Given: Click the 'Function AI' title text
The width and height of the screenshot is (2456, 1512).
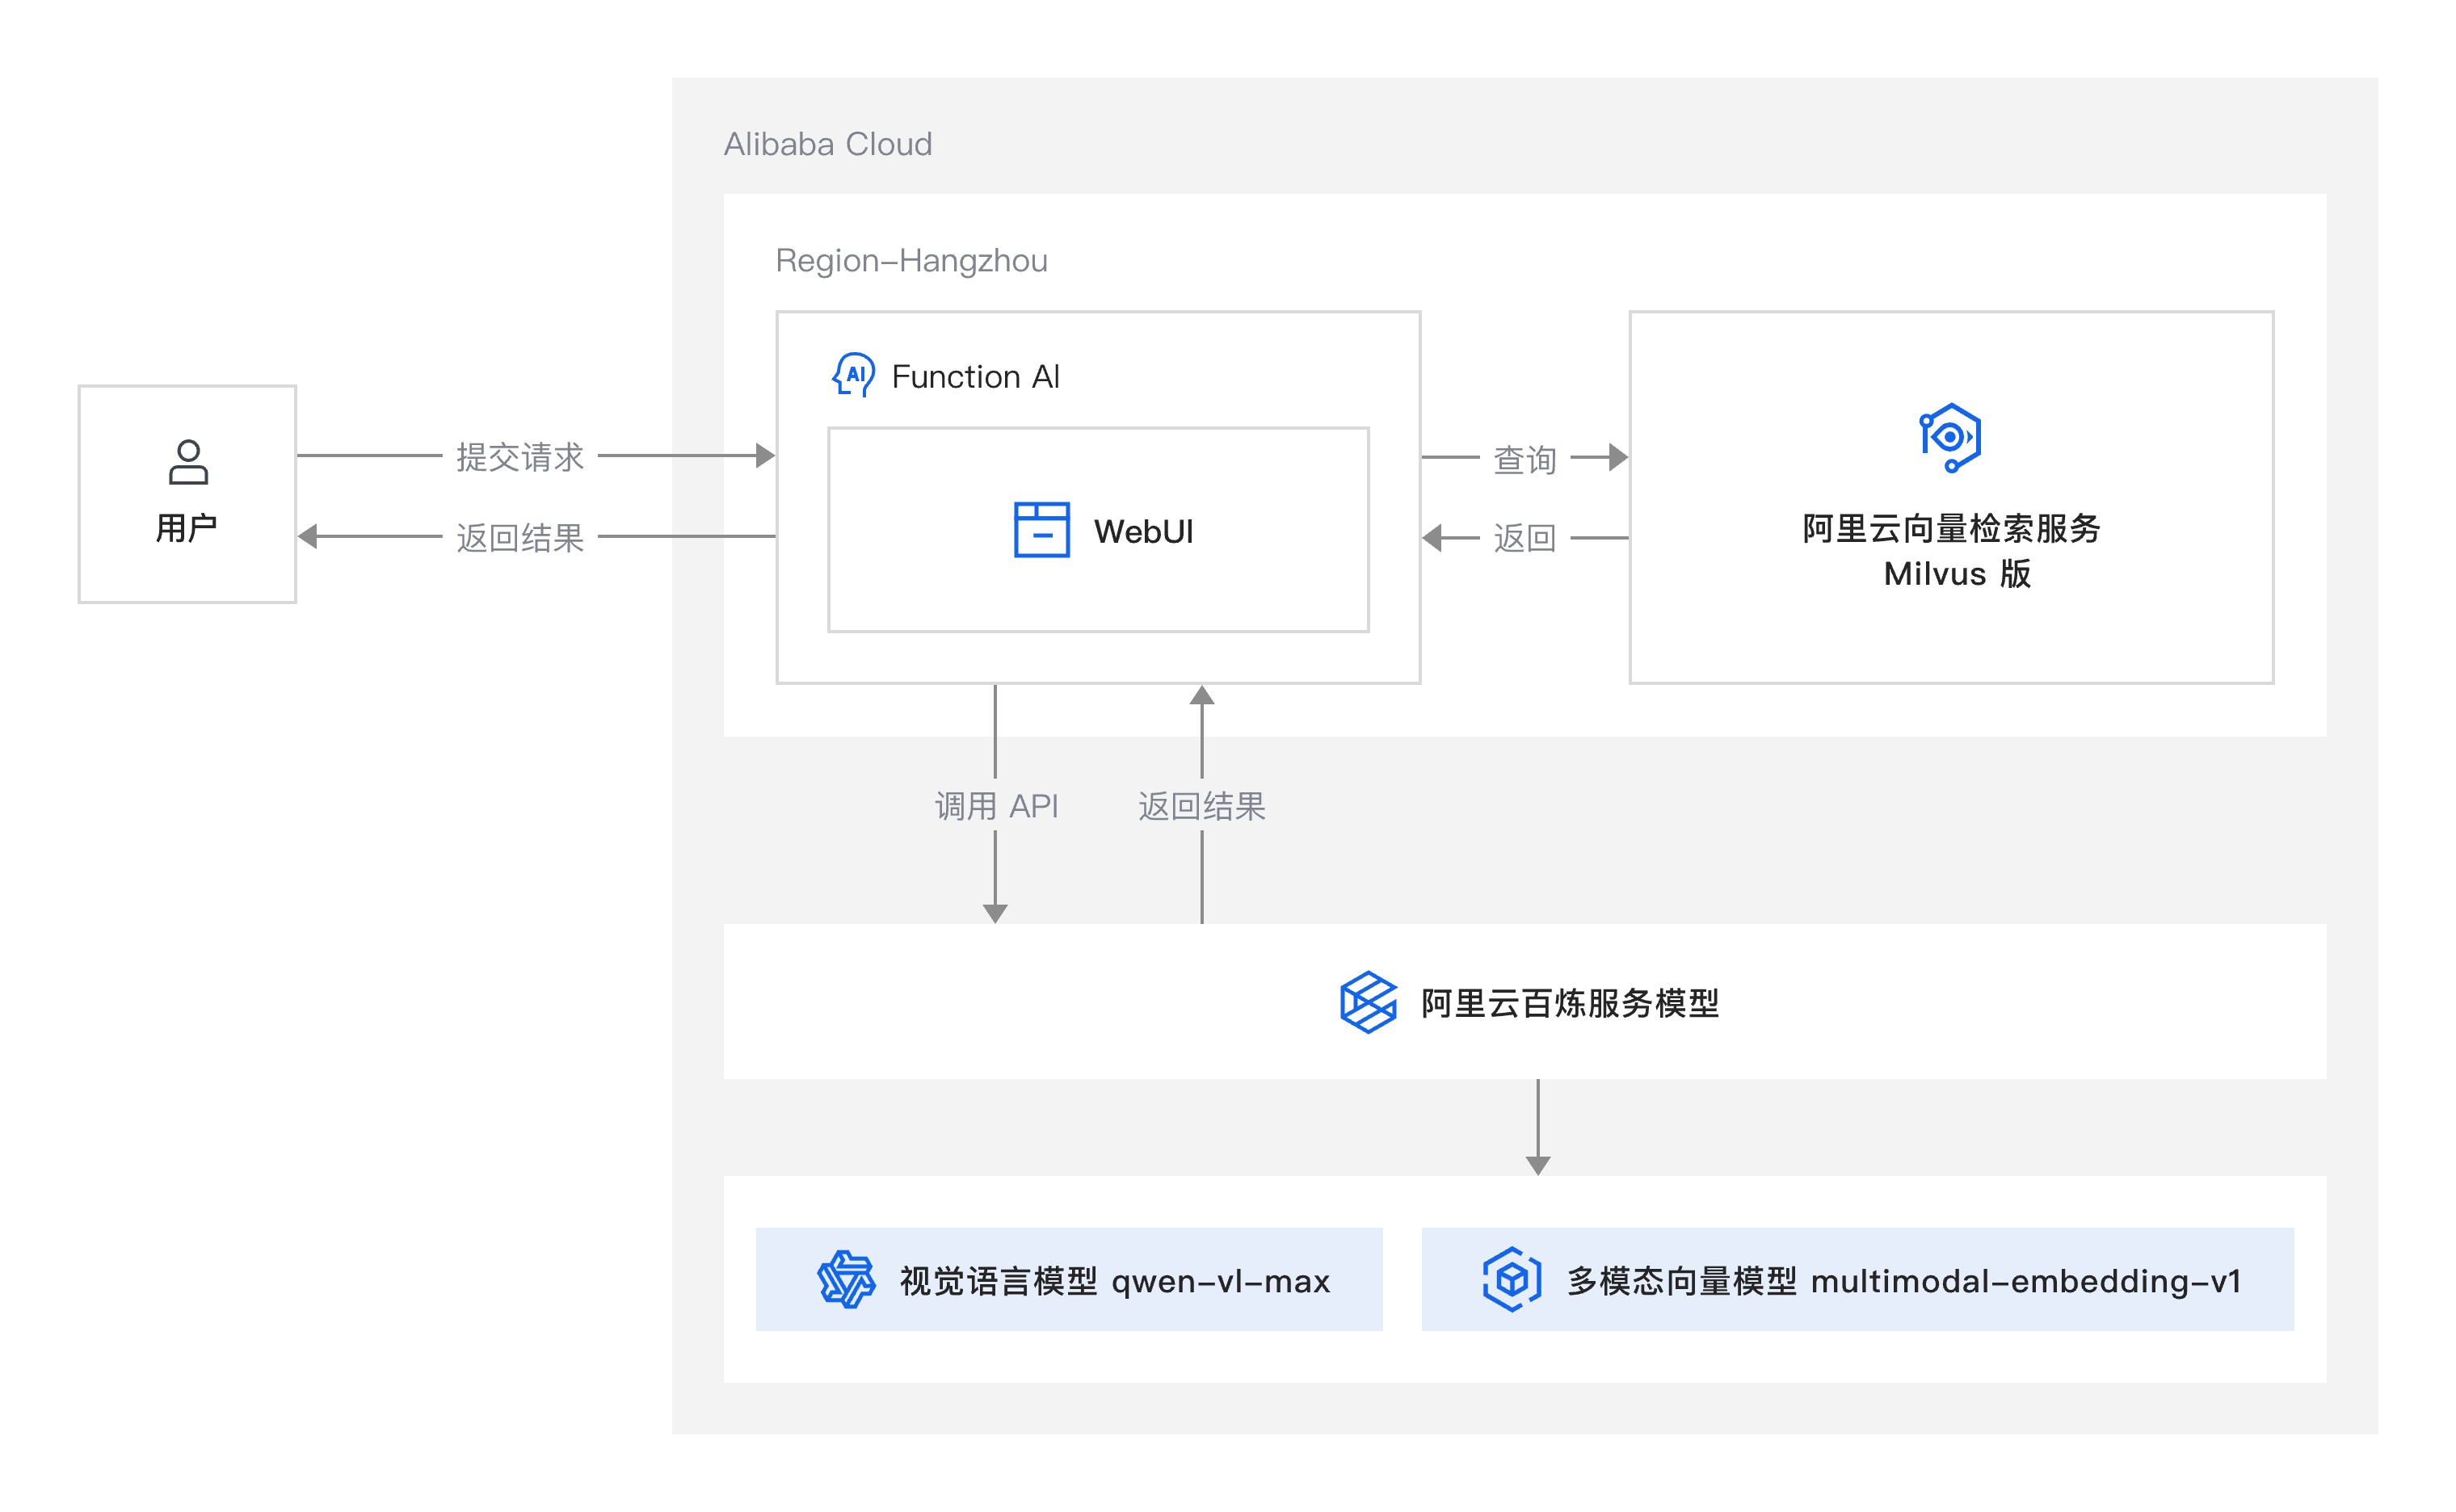Looking at the screenshot, I should (x=975, y=377).
